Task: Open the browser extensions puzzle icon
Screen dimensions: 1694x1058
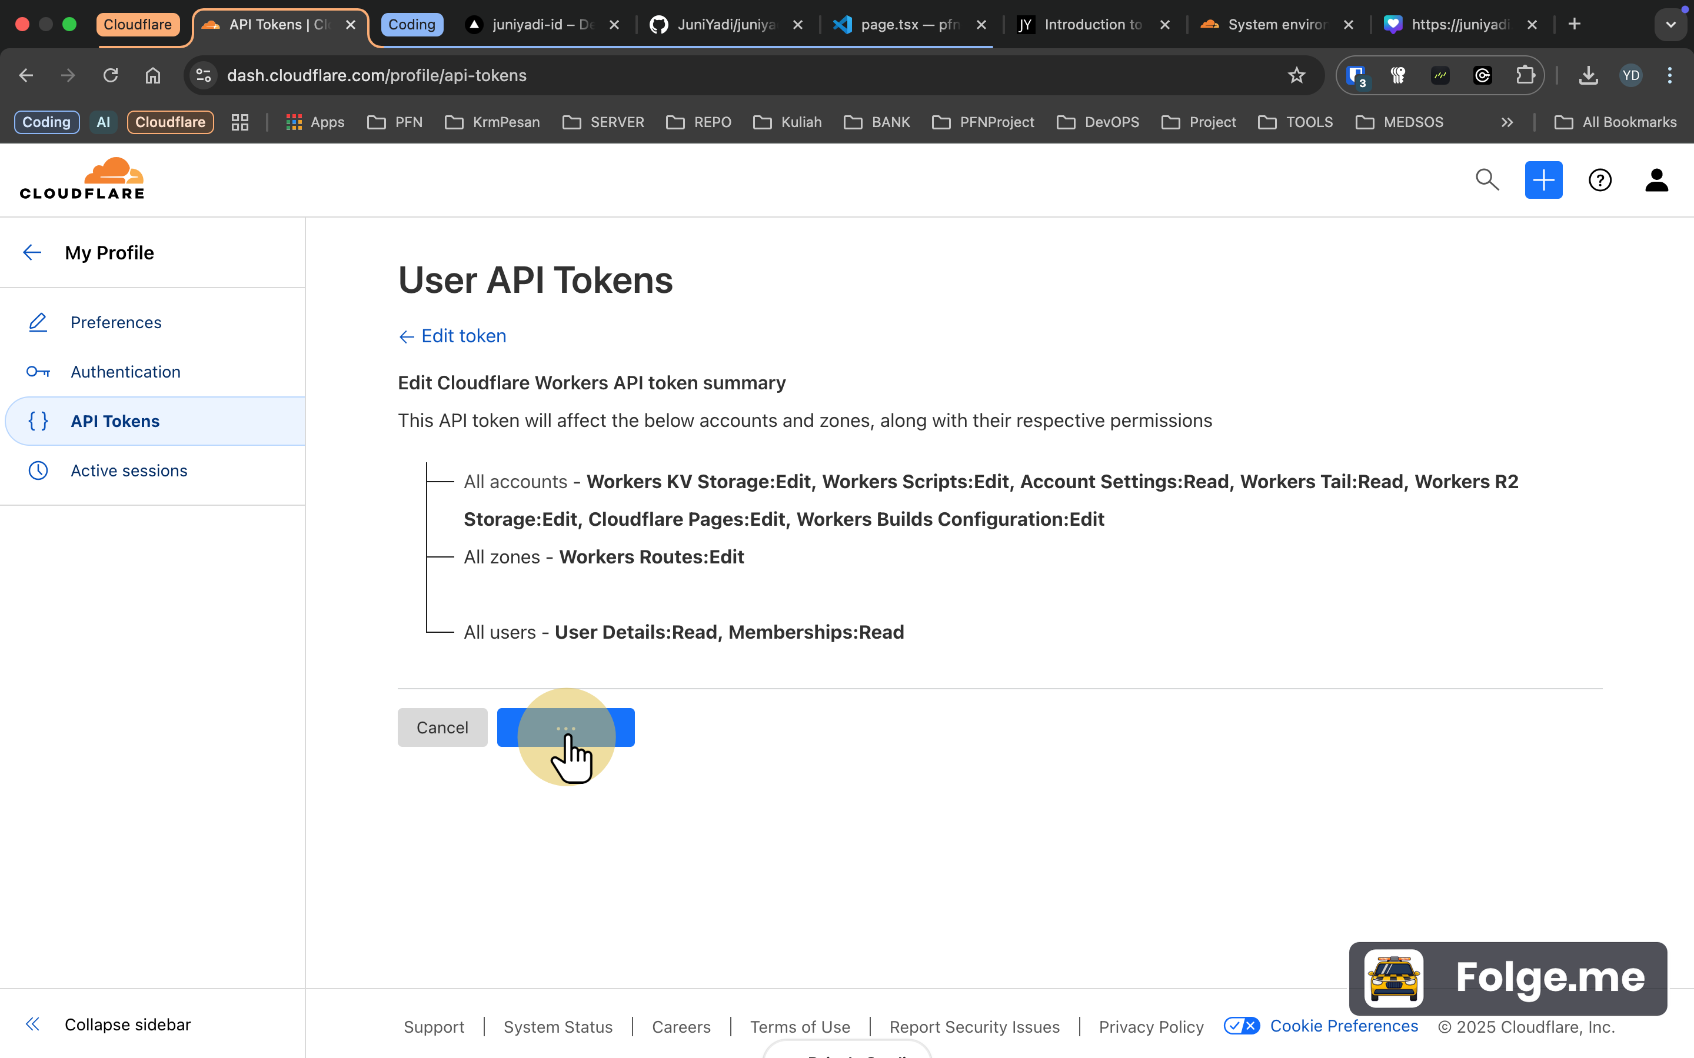Action: tap(1525, 75)
